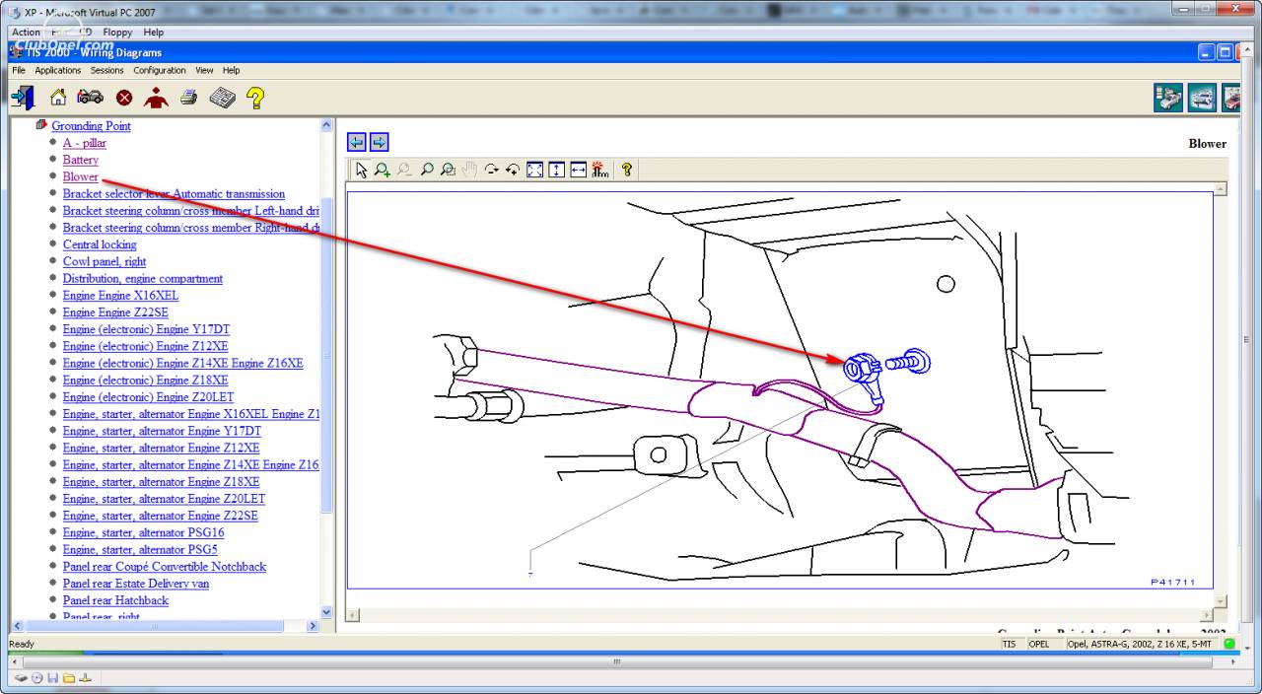Open the newspaper bulletin icon

click(222, 98)
